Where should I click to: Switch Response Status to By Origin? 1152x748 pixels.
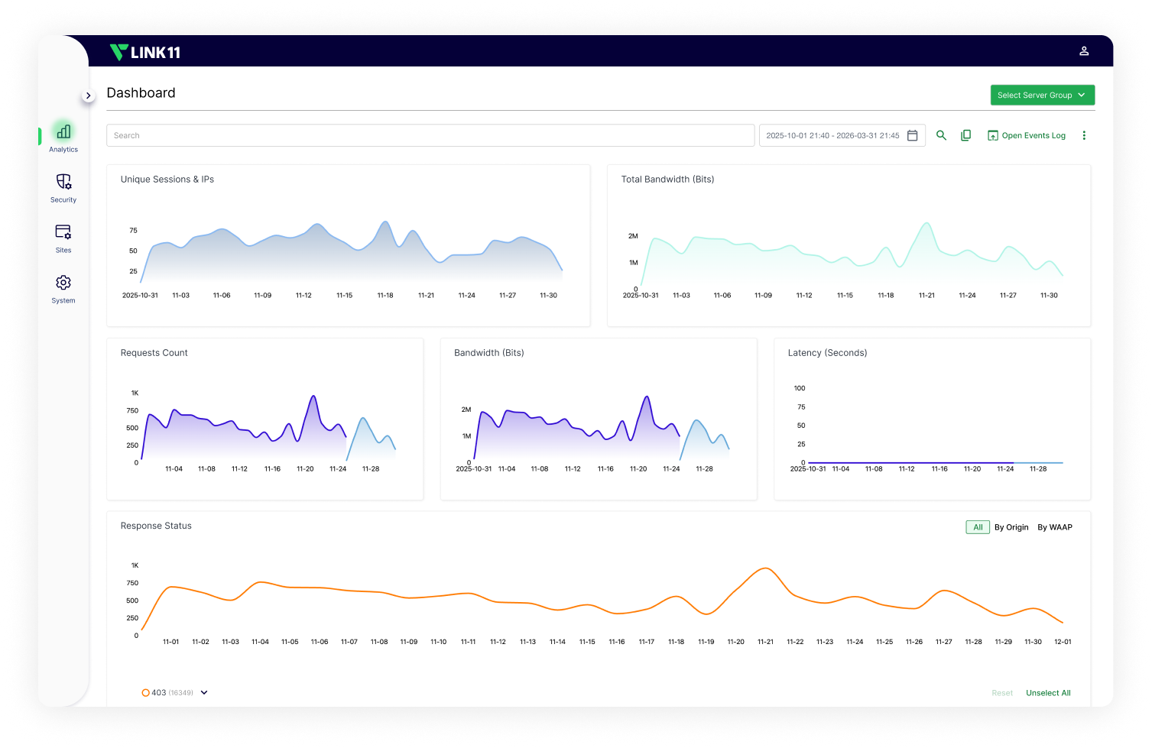[1011, 527]
